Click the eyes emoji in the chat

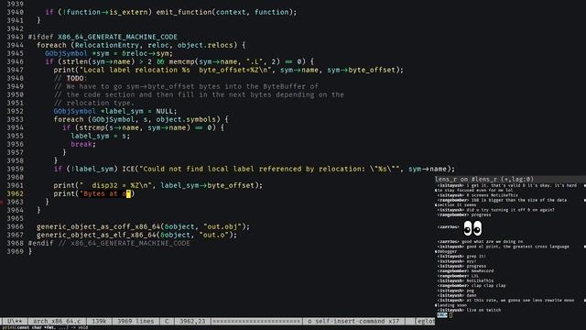472,228
